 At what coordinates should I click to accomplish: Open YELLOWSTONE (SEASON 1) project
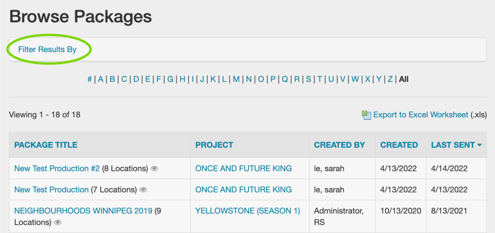click(247, 211)
